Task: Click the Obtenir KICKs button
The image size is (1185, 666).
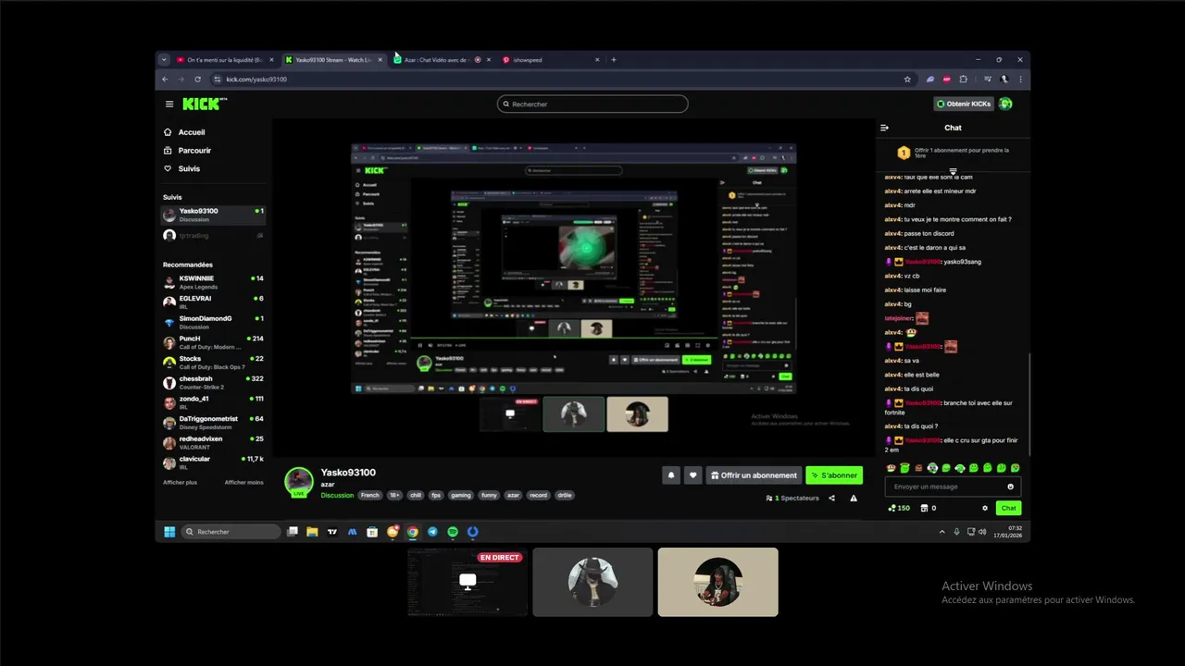Action: coord(964,104)
